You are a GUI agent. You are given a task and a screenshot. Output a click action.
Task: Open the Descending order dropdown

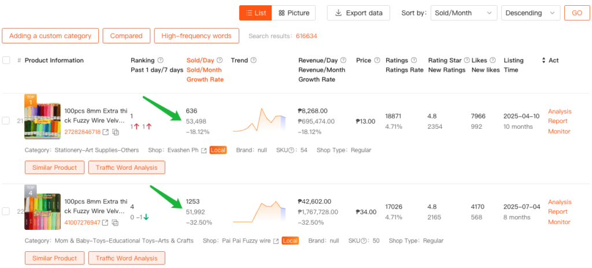531,13
